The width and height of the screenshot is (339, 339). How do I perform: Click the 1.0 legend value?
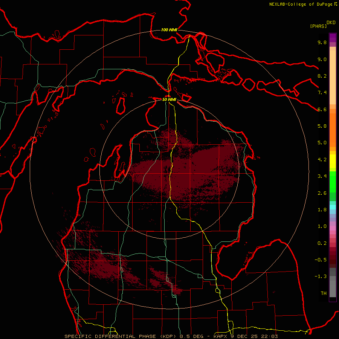click(x=322, y=226)
